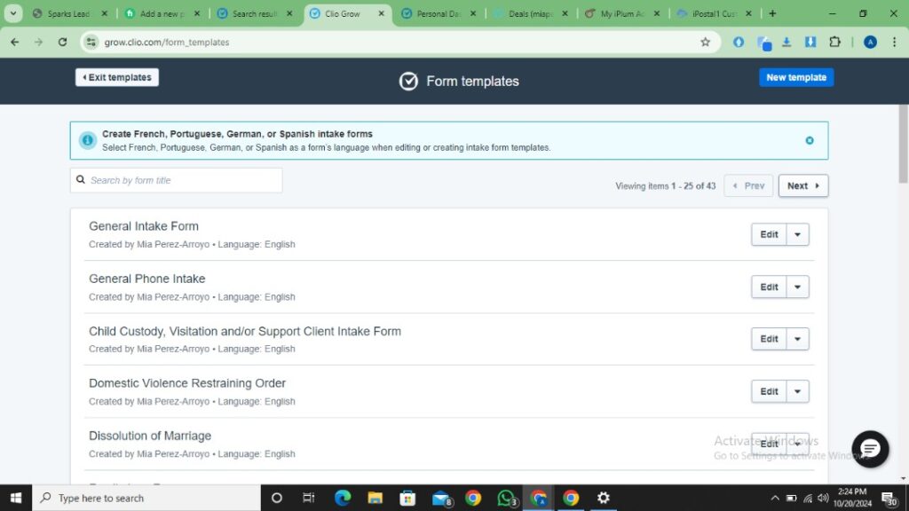Click the Chrome profile avatar icon
Screen dimensions: 909x511
[870, 42]
